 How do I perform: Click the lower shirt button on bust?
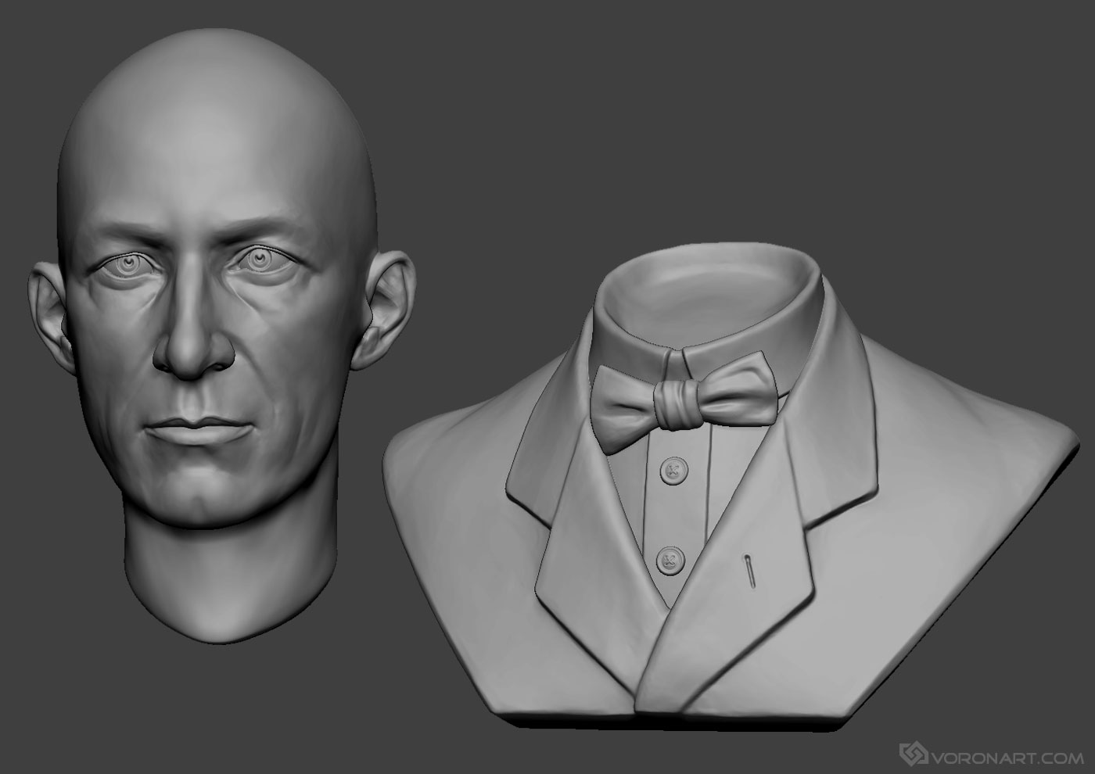point(670,559)
